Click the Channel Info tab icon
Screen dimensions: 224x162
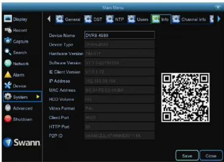pos(176,19)
